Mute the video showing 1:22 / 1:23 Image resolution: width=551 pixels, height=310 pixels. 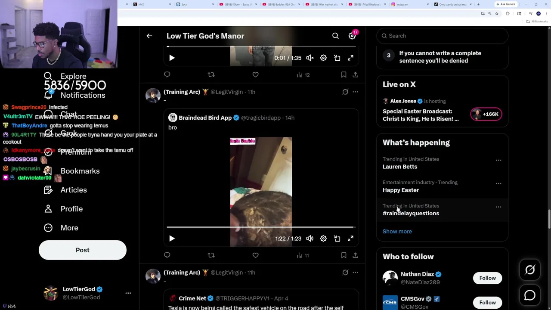310,239
